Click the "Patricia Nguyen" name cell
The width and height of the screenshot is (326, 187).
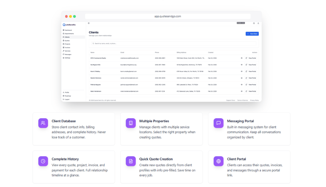(x=96, y=85)
